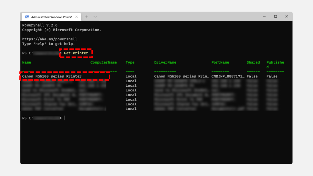This screenshot has height=176, width=313.
Task: Click the DriverName column header
Action: pos(165,62)
